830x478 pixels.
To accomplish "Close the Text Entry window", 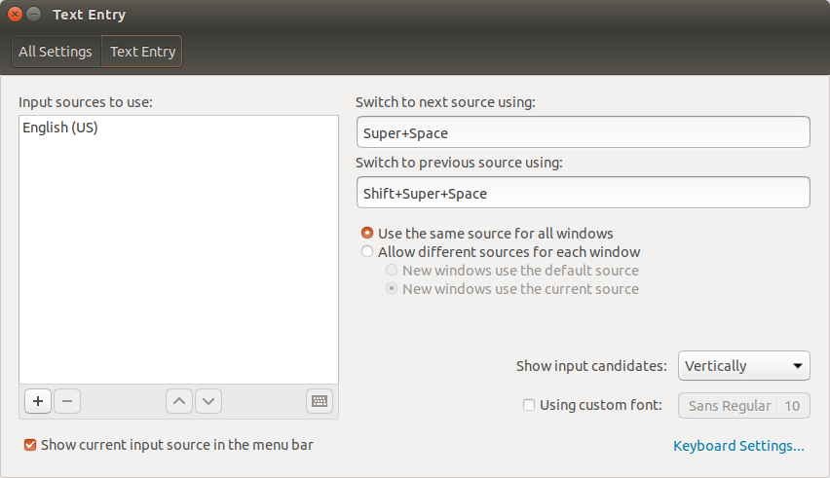I will pyautogui.click(x=15, y=15).
